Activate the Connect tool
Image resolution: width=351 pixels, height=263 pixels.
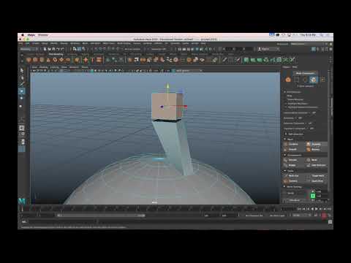pyautogui.click(x=293, y=181)
